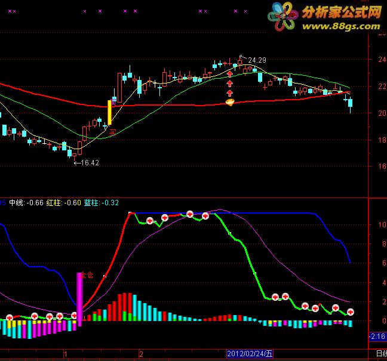Click the 日线 period label
Viewport: 387px width, 361px height.
[x=381, y=354]
